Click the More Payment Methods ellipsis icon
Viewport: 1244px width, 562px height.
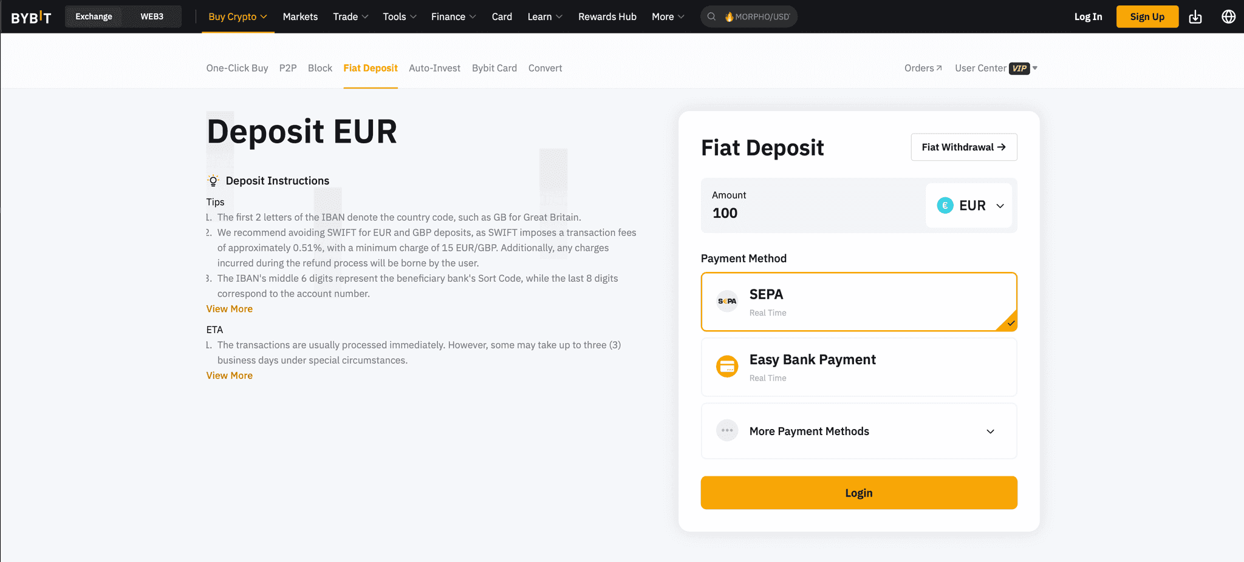click(x=727, y=431)
